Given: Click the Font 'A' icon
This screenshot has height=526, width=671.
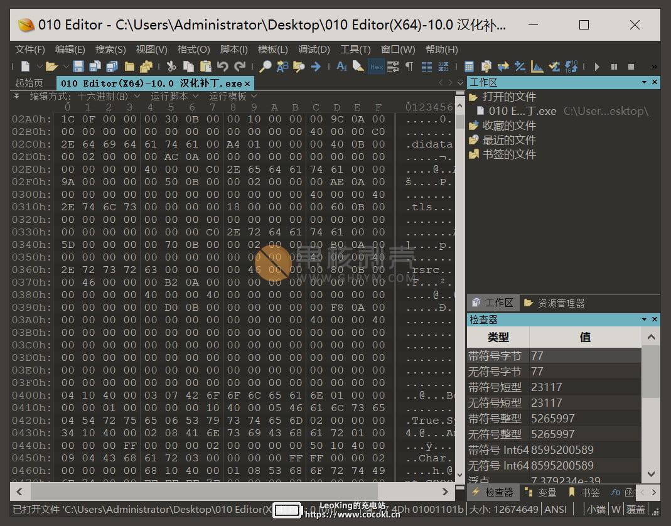Looking at the screenshot, I should [x=341, y=67].
